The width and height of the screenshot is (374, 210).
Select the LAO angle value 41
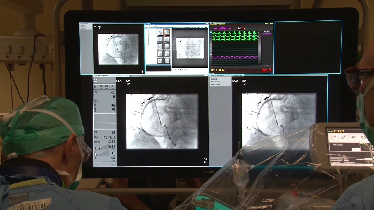coord(113,92)
